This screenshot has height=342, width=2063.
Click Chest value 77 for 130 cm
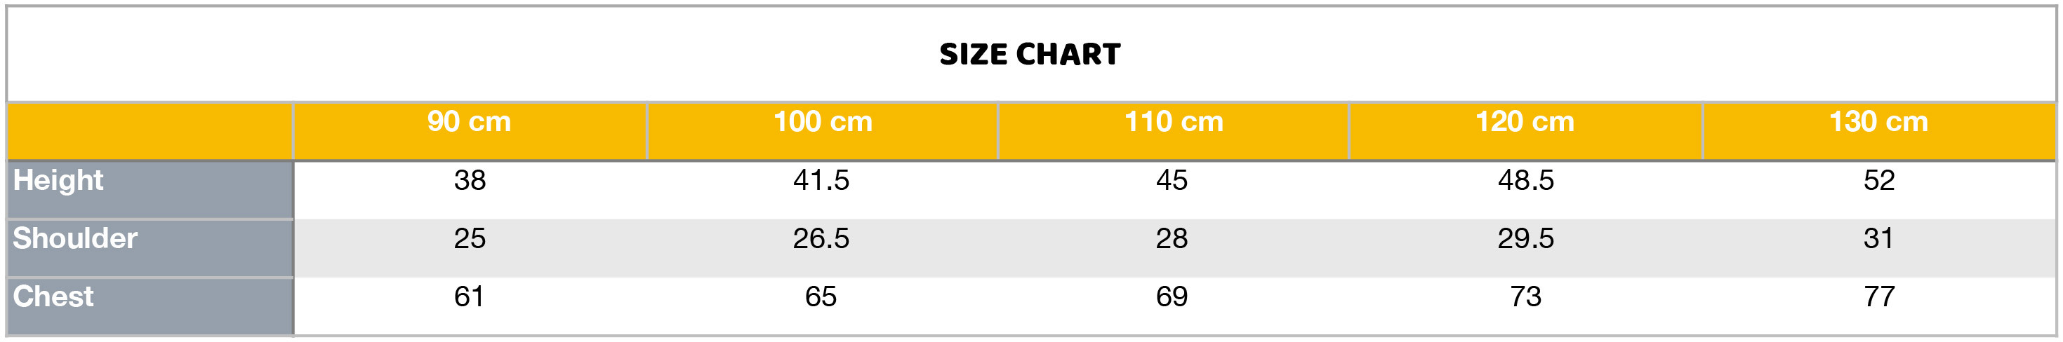1879,296
